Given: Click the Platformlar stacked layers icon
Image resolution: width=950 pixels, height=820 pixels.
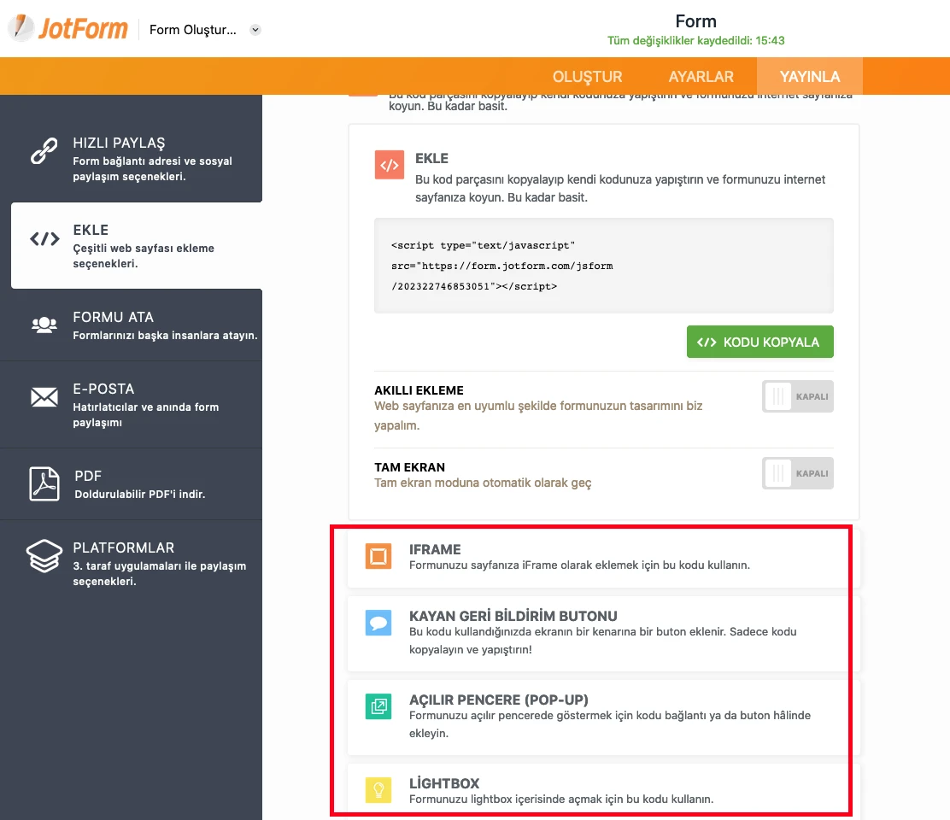Looking at the screenshot, I should coord(44,556).
